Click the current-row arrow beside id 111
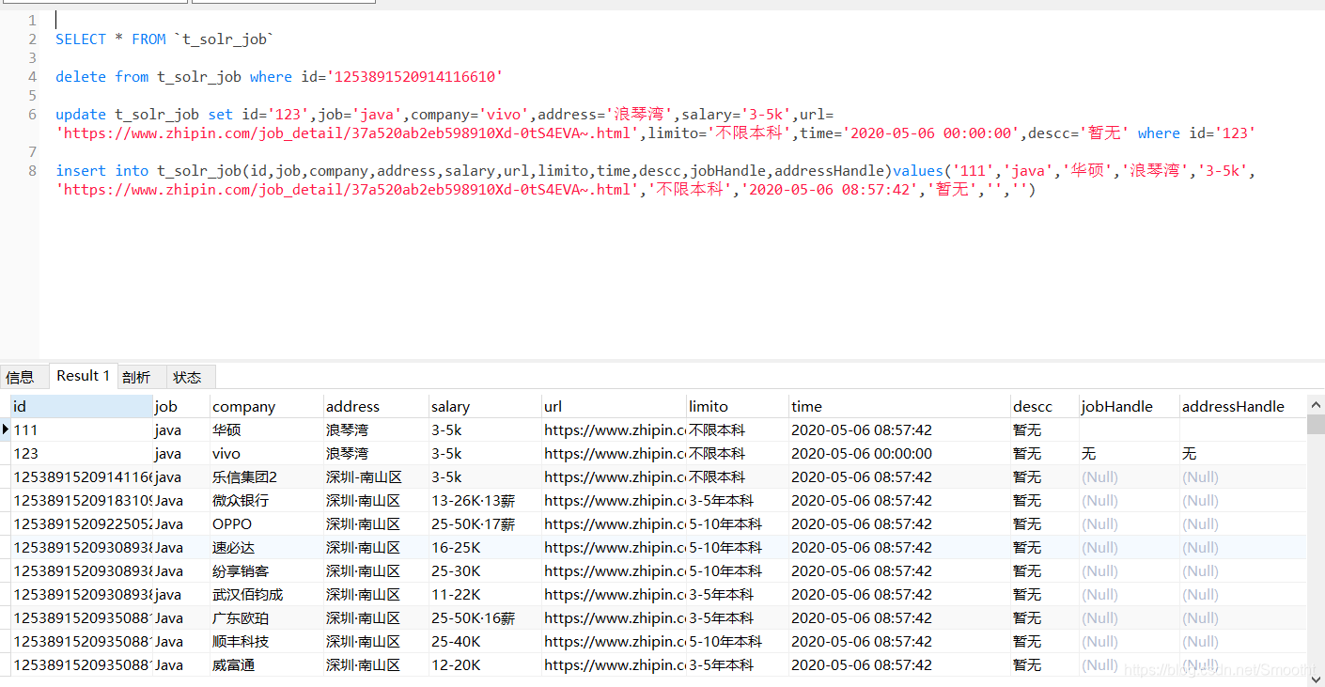The image size is (1325, 687). (6, 429)
